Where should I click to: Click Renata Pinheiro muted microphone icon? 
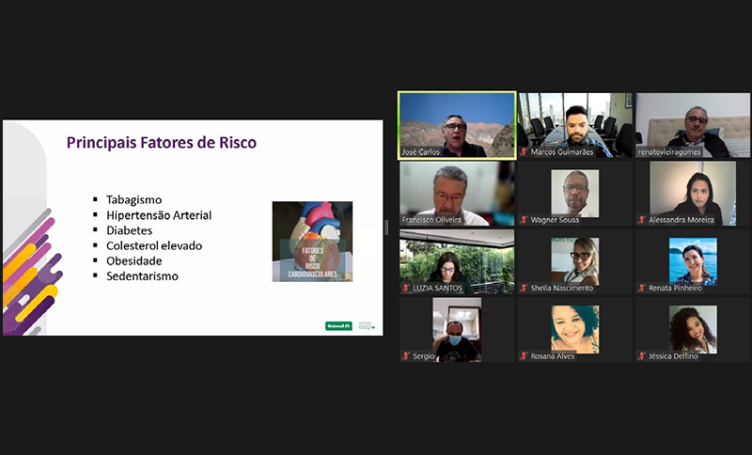tap(642, 289)
